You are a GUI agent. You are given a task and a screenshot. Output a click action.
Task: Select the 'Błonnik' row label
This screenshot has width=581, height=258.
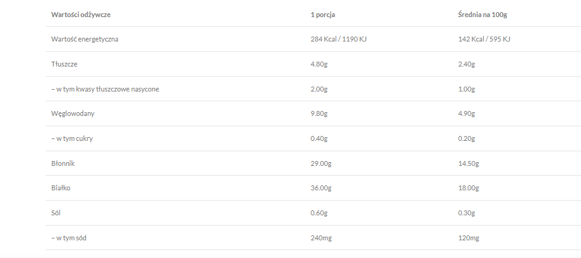pyautogui.click(x=63, y=163)
